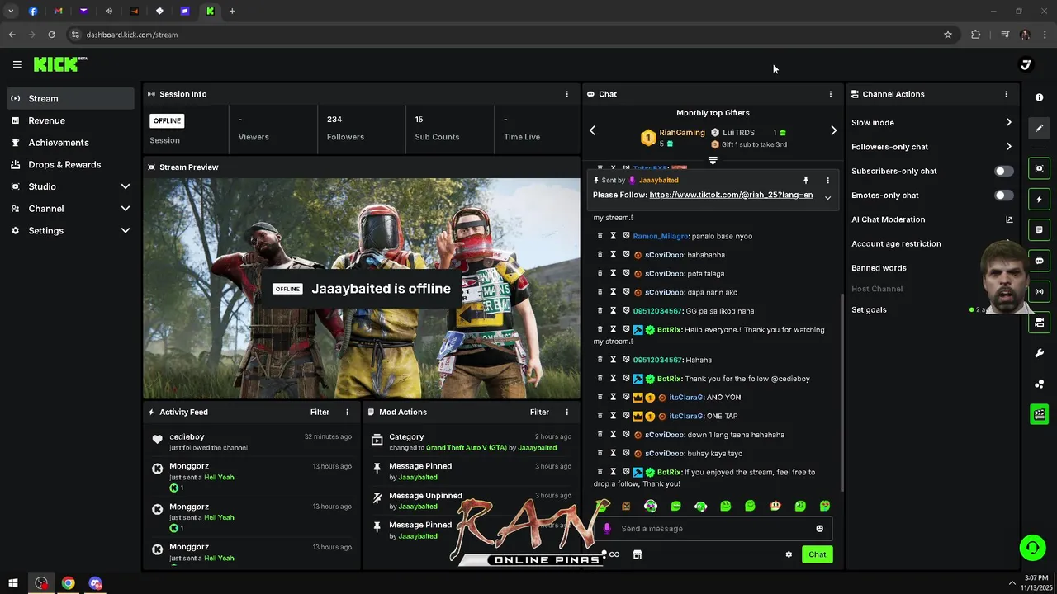The width and height of the screenshot is (1057, 594).
Task: Open the pinned message three-dot menu
Action: click(827, 180)
